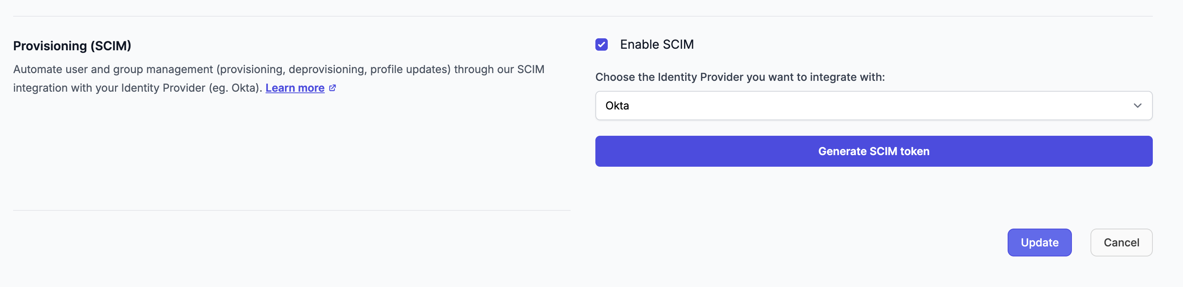Image resolution: width=1183 pixels, height=287 pixels.
Task: Click the Enable SCIM label text
Action: [658, 44]
